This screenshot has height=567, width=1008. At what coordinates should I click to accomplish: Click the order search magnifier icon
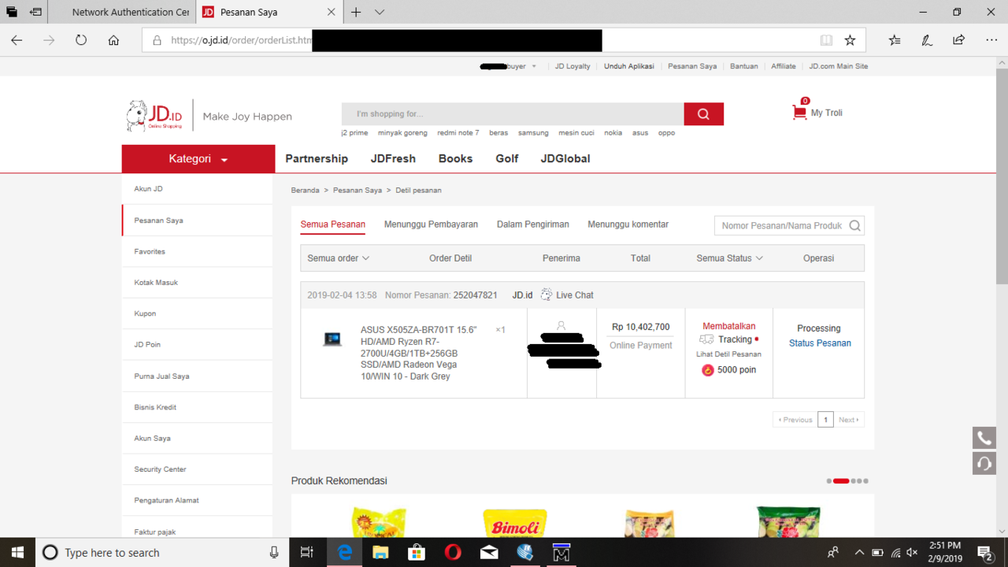[854, 226]
